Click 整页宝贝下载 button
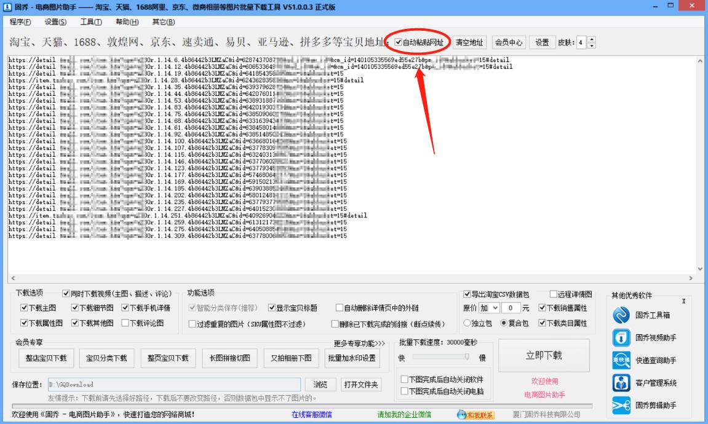The height and width of the screenshot is (424, 708). (x=168, y=358)
